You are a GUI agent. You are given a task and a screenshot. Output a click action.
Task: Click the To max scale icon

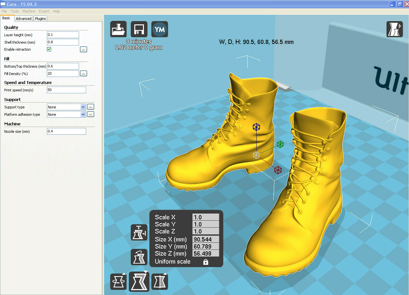click(139, 232)
